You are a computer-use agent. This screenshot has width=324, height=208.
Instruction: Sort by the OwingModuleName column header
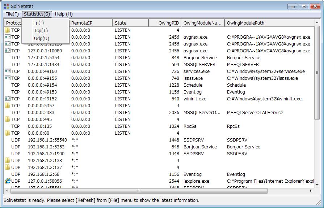(x=203, y=23)
